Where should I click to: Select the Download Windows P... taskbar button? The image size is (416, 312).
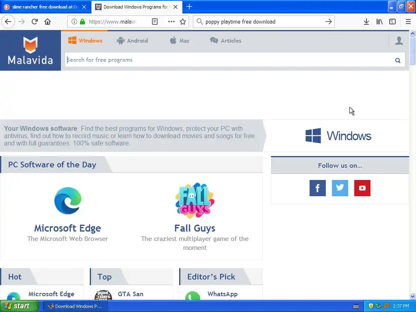coord(75,306)
